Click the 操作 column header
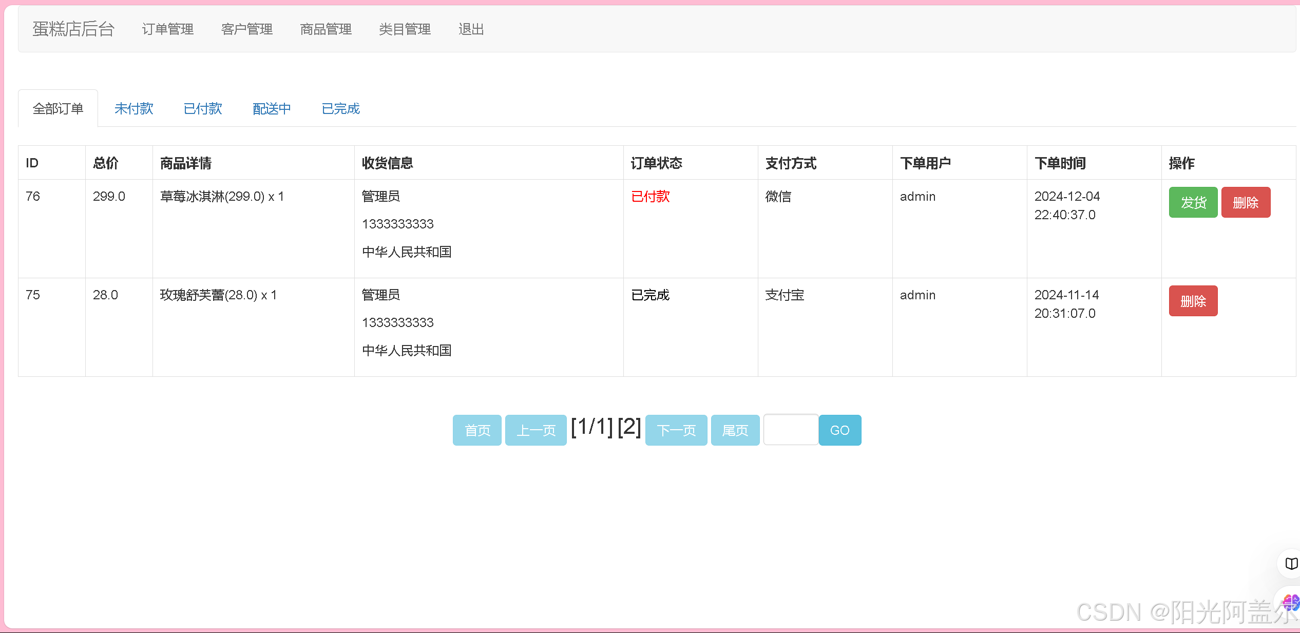Screen dimensions: 1300x633 pos(1182,163)
